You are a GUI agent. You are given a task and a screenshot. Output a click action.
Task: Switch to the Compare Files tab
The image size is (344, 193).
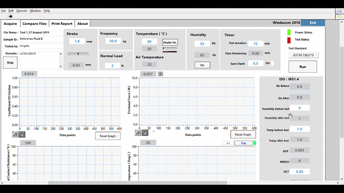(34, 24)
